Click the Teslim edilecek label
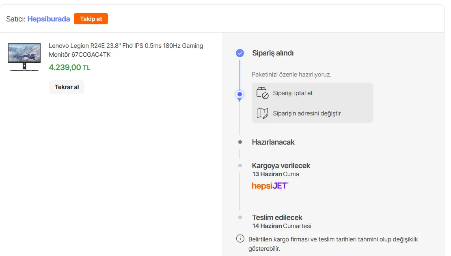Screen dimensions: 451x256 point(277,218)
